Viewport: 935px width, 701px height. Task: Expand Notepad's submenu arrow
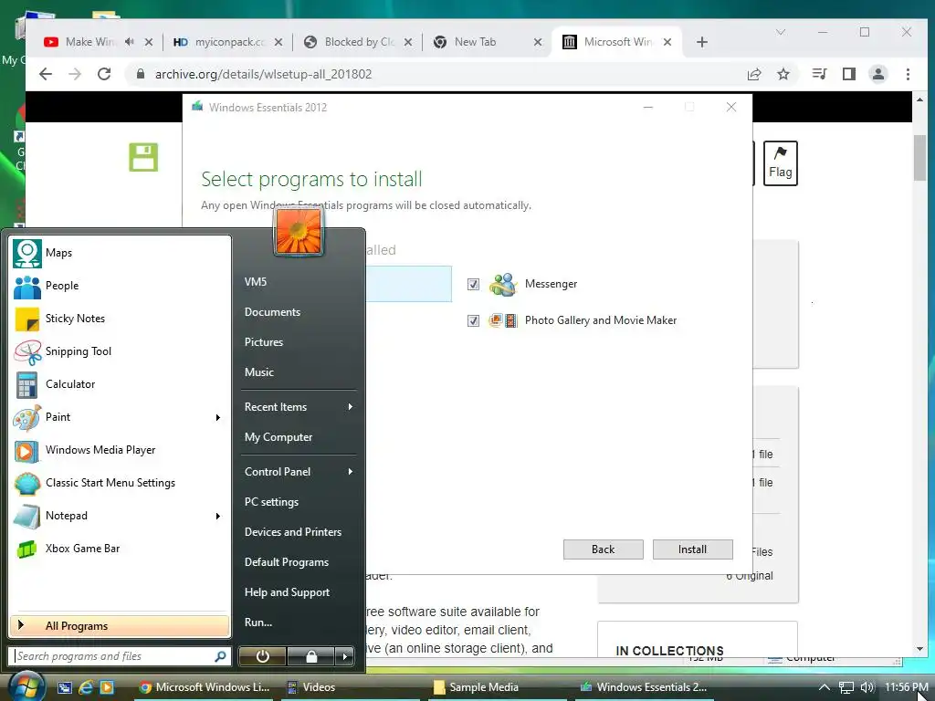coord(218,516)
